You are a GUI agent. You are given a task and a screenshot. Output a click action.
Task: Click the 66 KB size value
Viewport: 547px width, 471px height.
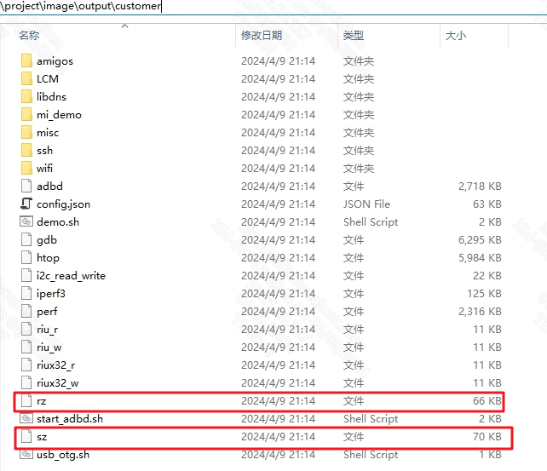(x=487, y=401)
